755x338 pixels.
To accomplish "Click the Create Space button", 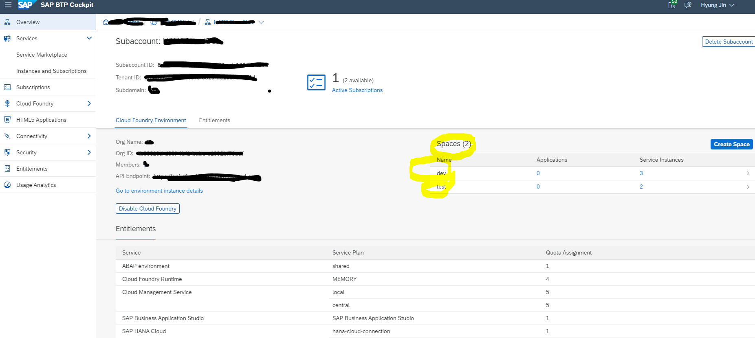I will click(x=731, y=144).
